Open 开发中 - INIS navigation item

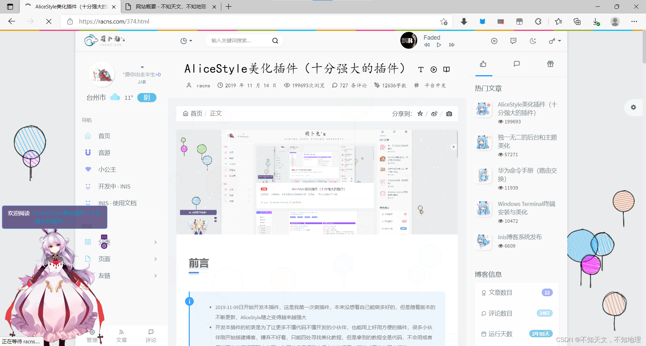(x=114, y=186)
